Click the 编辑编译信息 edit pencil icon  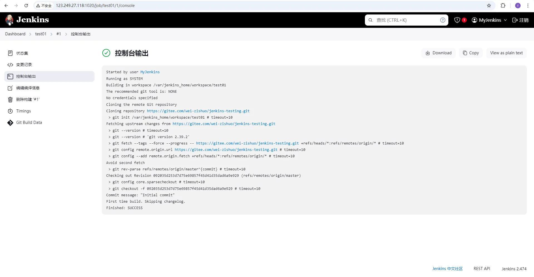coord(10,88)
